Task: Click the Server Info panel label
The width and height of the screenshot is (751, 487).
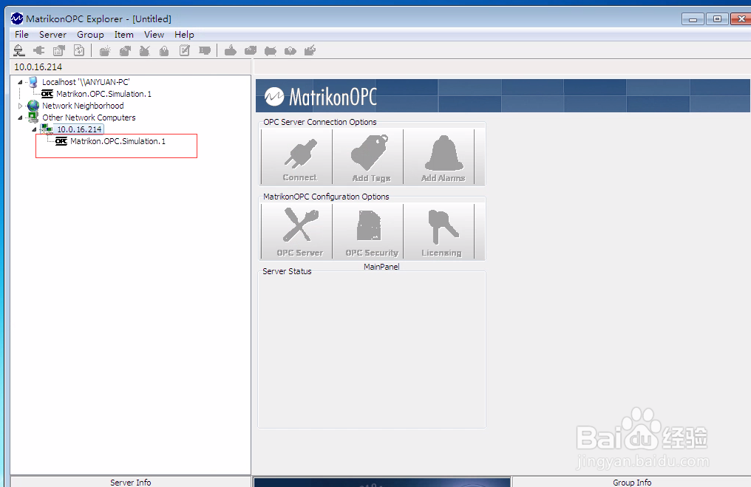Action: [130, 482]
